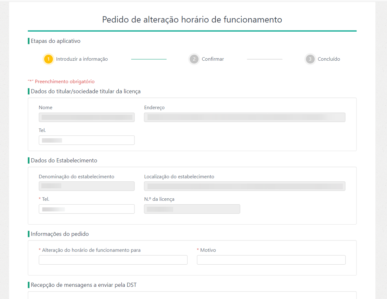Viewport: 387px width, 299px height.
Task: Click the Nome field of the license holder
Action: tap(87, 117)
